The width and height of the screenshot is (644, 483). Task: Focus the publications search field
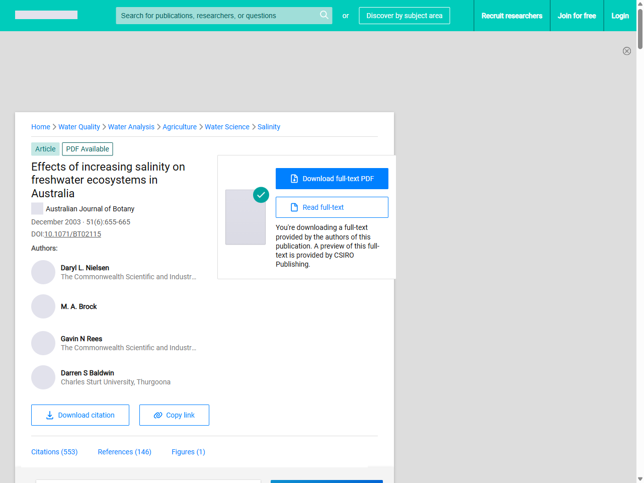(216, 16)
